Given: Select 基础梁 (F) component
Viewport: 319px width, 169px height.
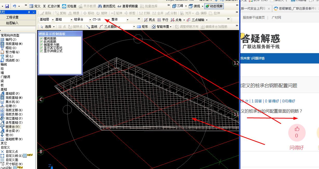Looking at the screenshot, I should point(10,93).
